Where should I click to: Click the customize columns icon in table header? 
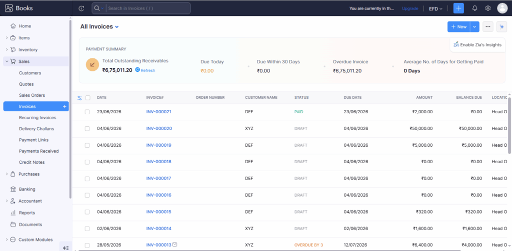click(79, 98)
